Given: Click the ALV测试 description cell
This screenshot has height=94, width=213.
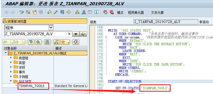Looking at the screenshot, I should point(70,53).
